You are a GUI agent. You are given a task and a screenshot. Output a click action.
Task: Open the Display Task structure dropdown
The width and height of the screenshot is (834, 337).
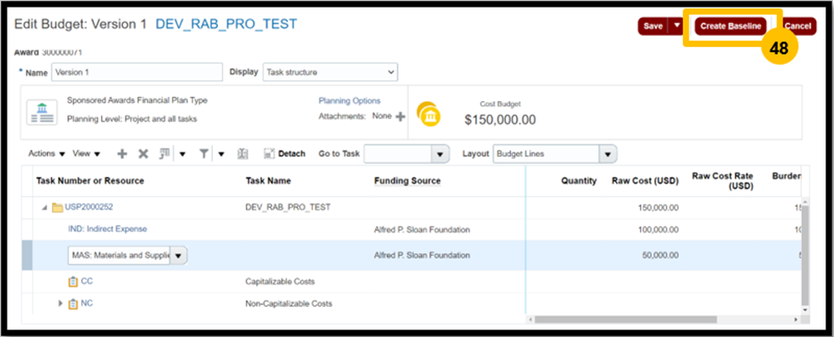pyautogui.click(x=330, y=73)
